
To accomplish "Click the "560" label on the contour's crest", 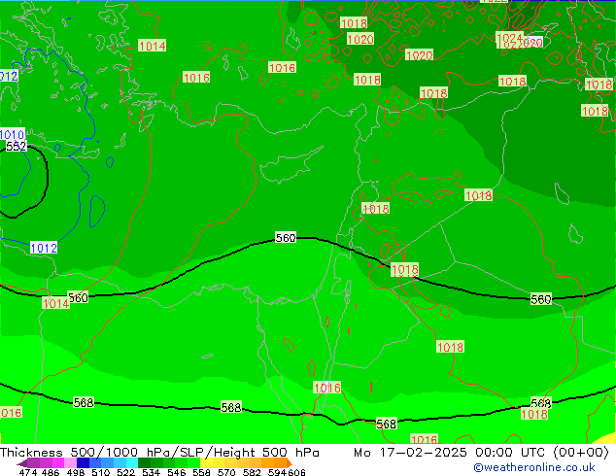I will tap(286, 238).
